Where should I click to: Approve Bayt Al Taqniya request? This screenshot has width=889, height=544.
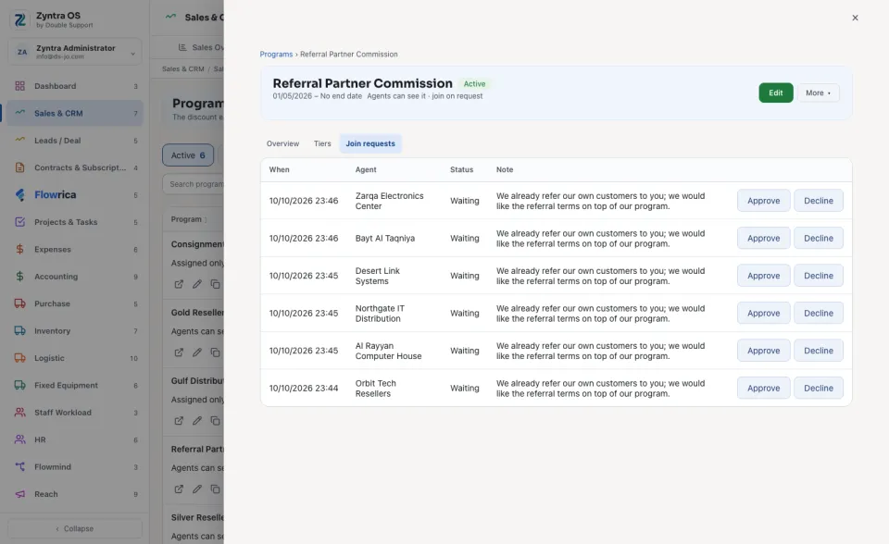(763, 238)
